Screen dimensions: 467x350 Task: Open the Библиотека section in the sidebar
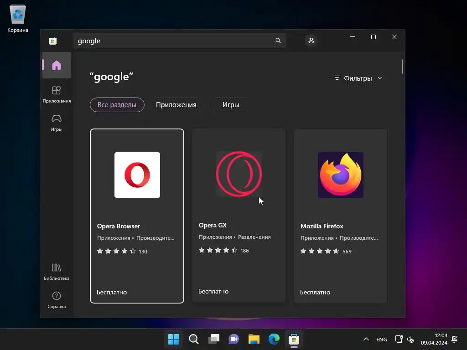pyautogui.click(x=56, y=272)
